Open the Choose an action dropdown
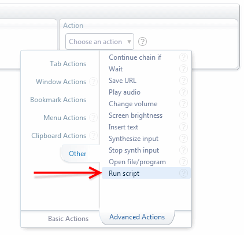 coord(99,42)
